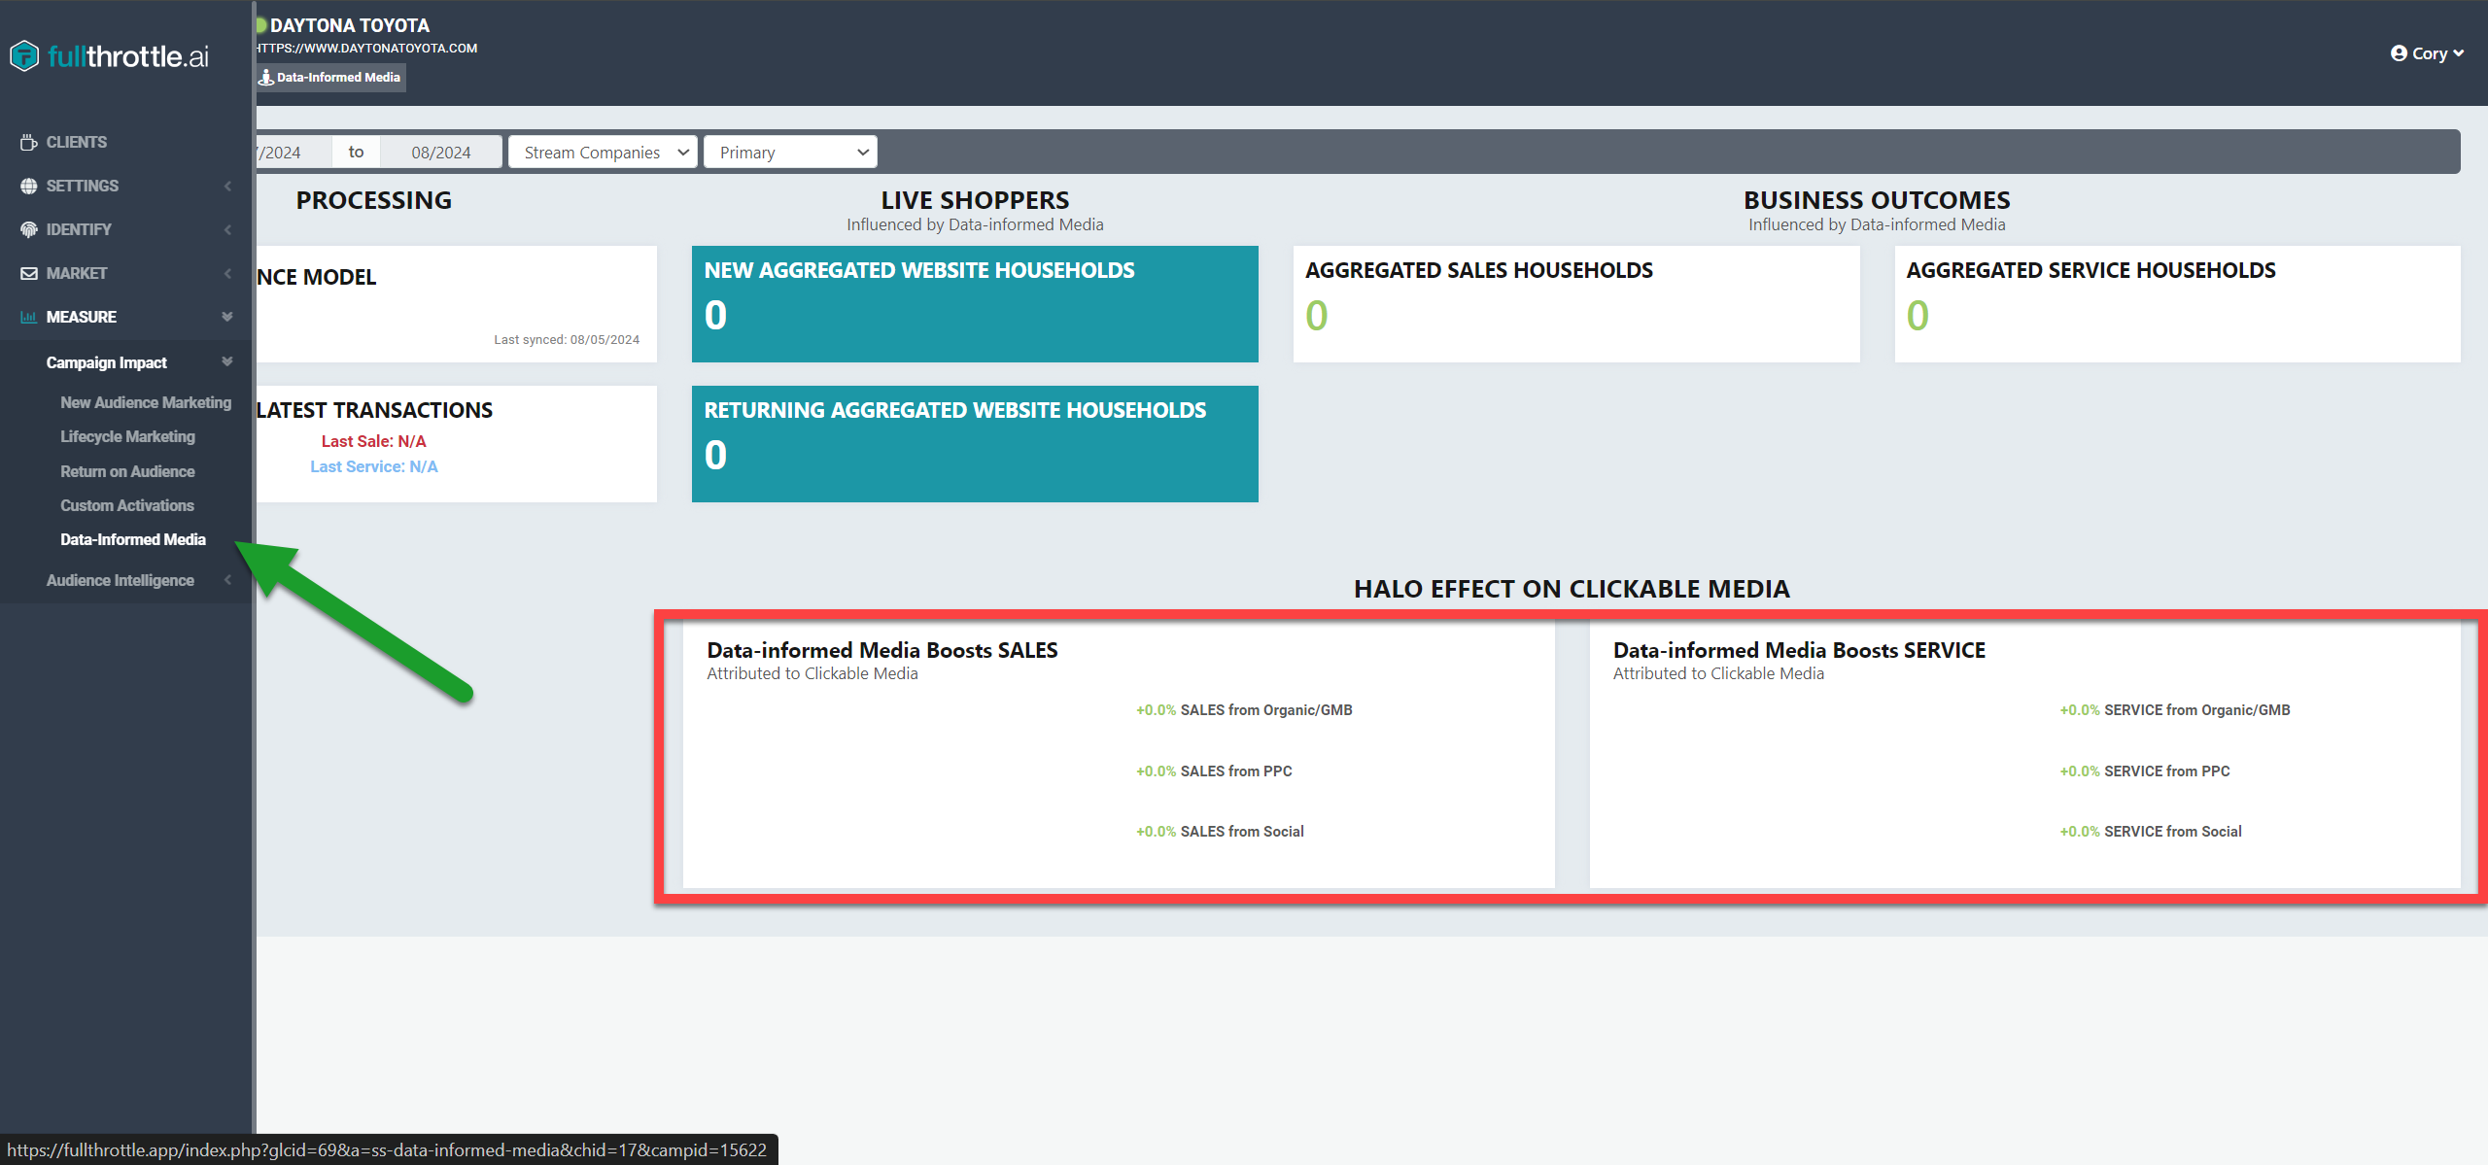Click the Settings globe icon
The height and width of the screenshot is (1165, 2488).
click(x=29, y=186)
